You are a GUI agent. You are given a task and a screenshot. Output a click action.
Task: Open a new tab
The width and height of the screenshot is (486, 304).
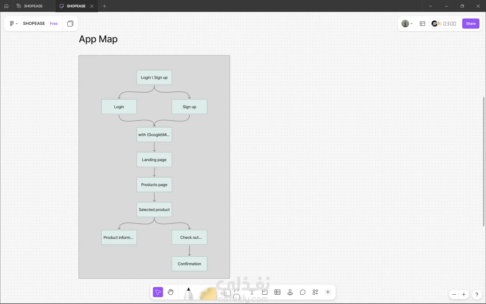[x=105, y=6]
